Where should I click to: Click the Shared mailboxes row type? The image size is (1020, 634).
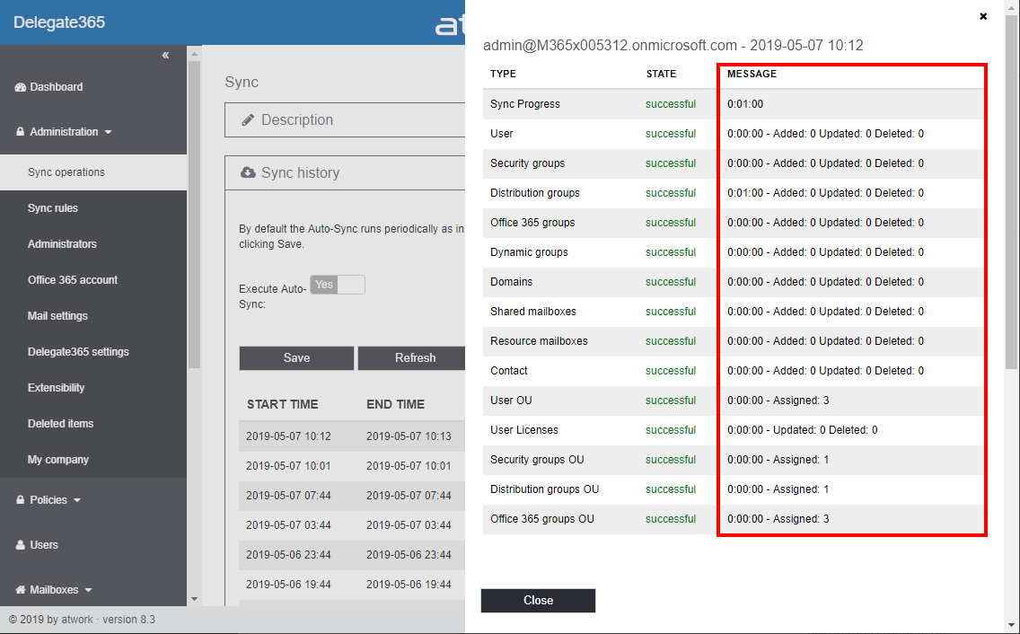[533, 312]
